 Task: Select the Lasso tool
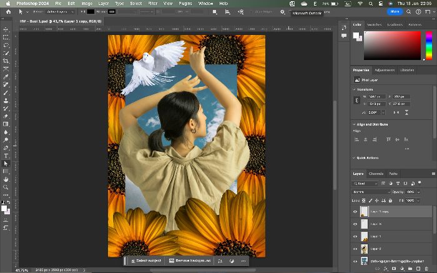coord(6,45)
